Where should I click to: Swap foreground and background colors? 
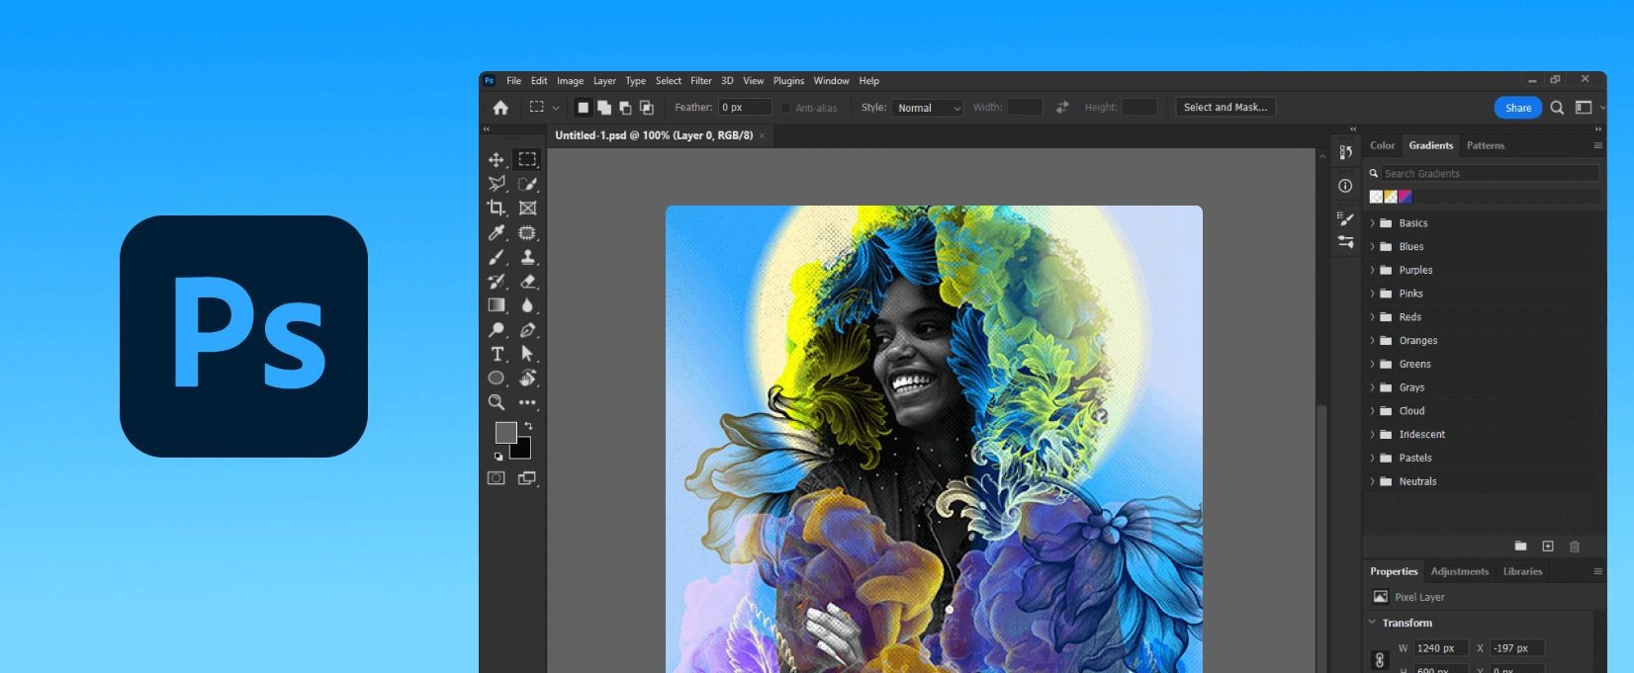coord(528,426)
